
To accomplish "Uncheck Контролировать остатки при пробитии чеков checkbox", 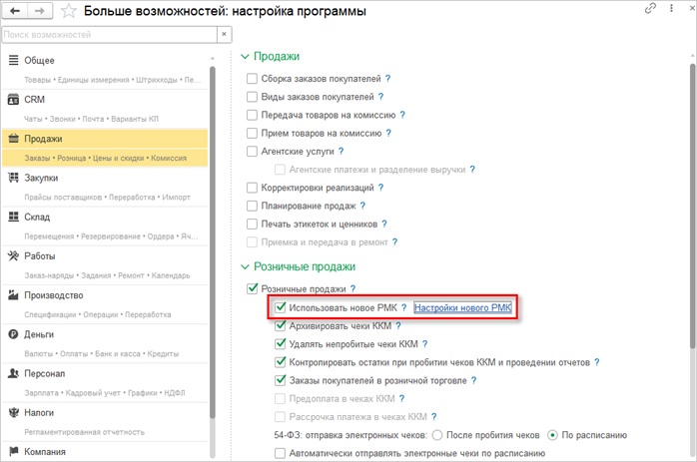I will (280, 362).
